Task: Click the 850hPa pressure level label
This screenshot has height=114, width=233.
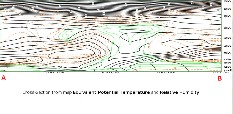Action: click(227, 63)
